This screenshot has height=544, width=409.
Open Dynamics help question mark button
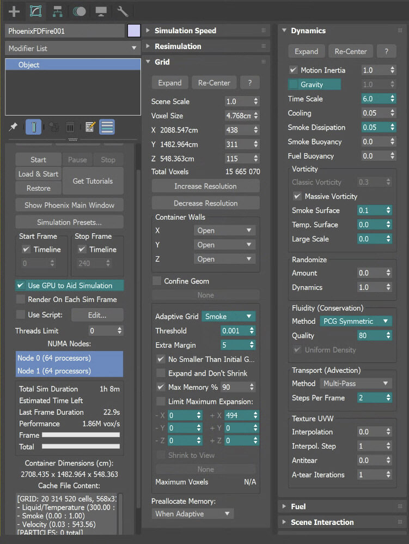coord(387,51)
